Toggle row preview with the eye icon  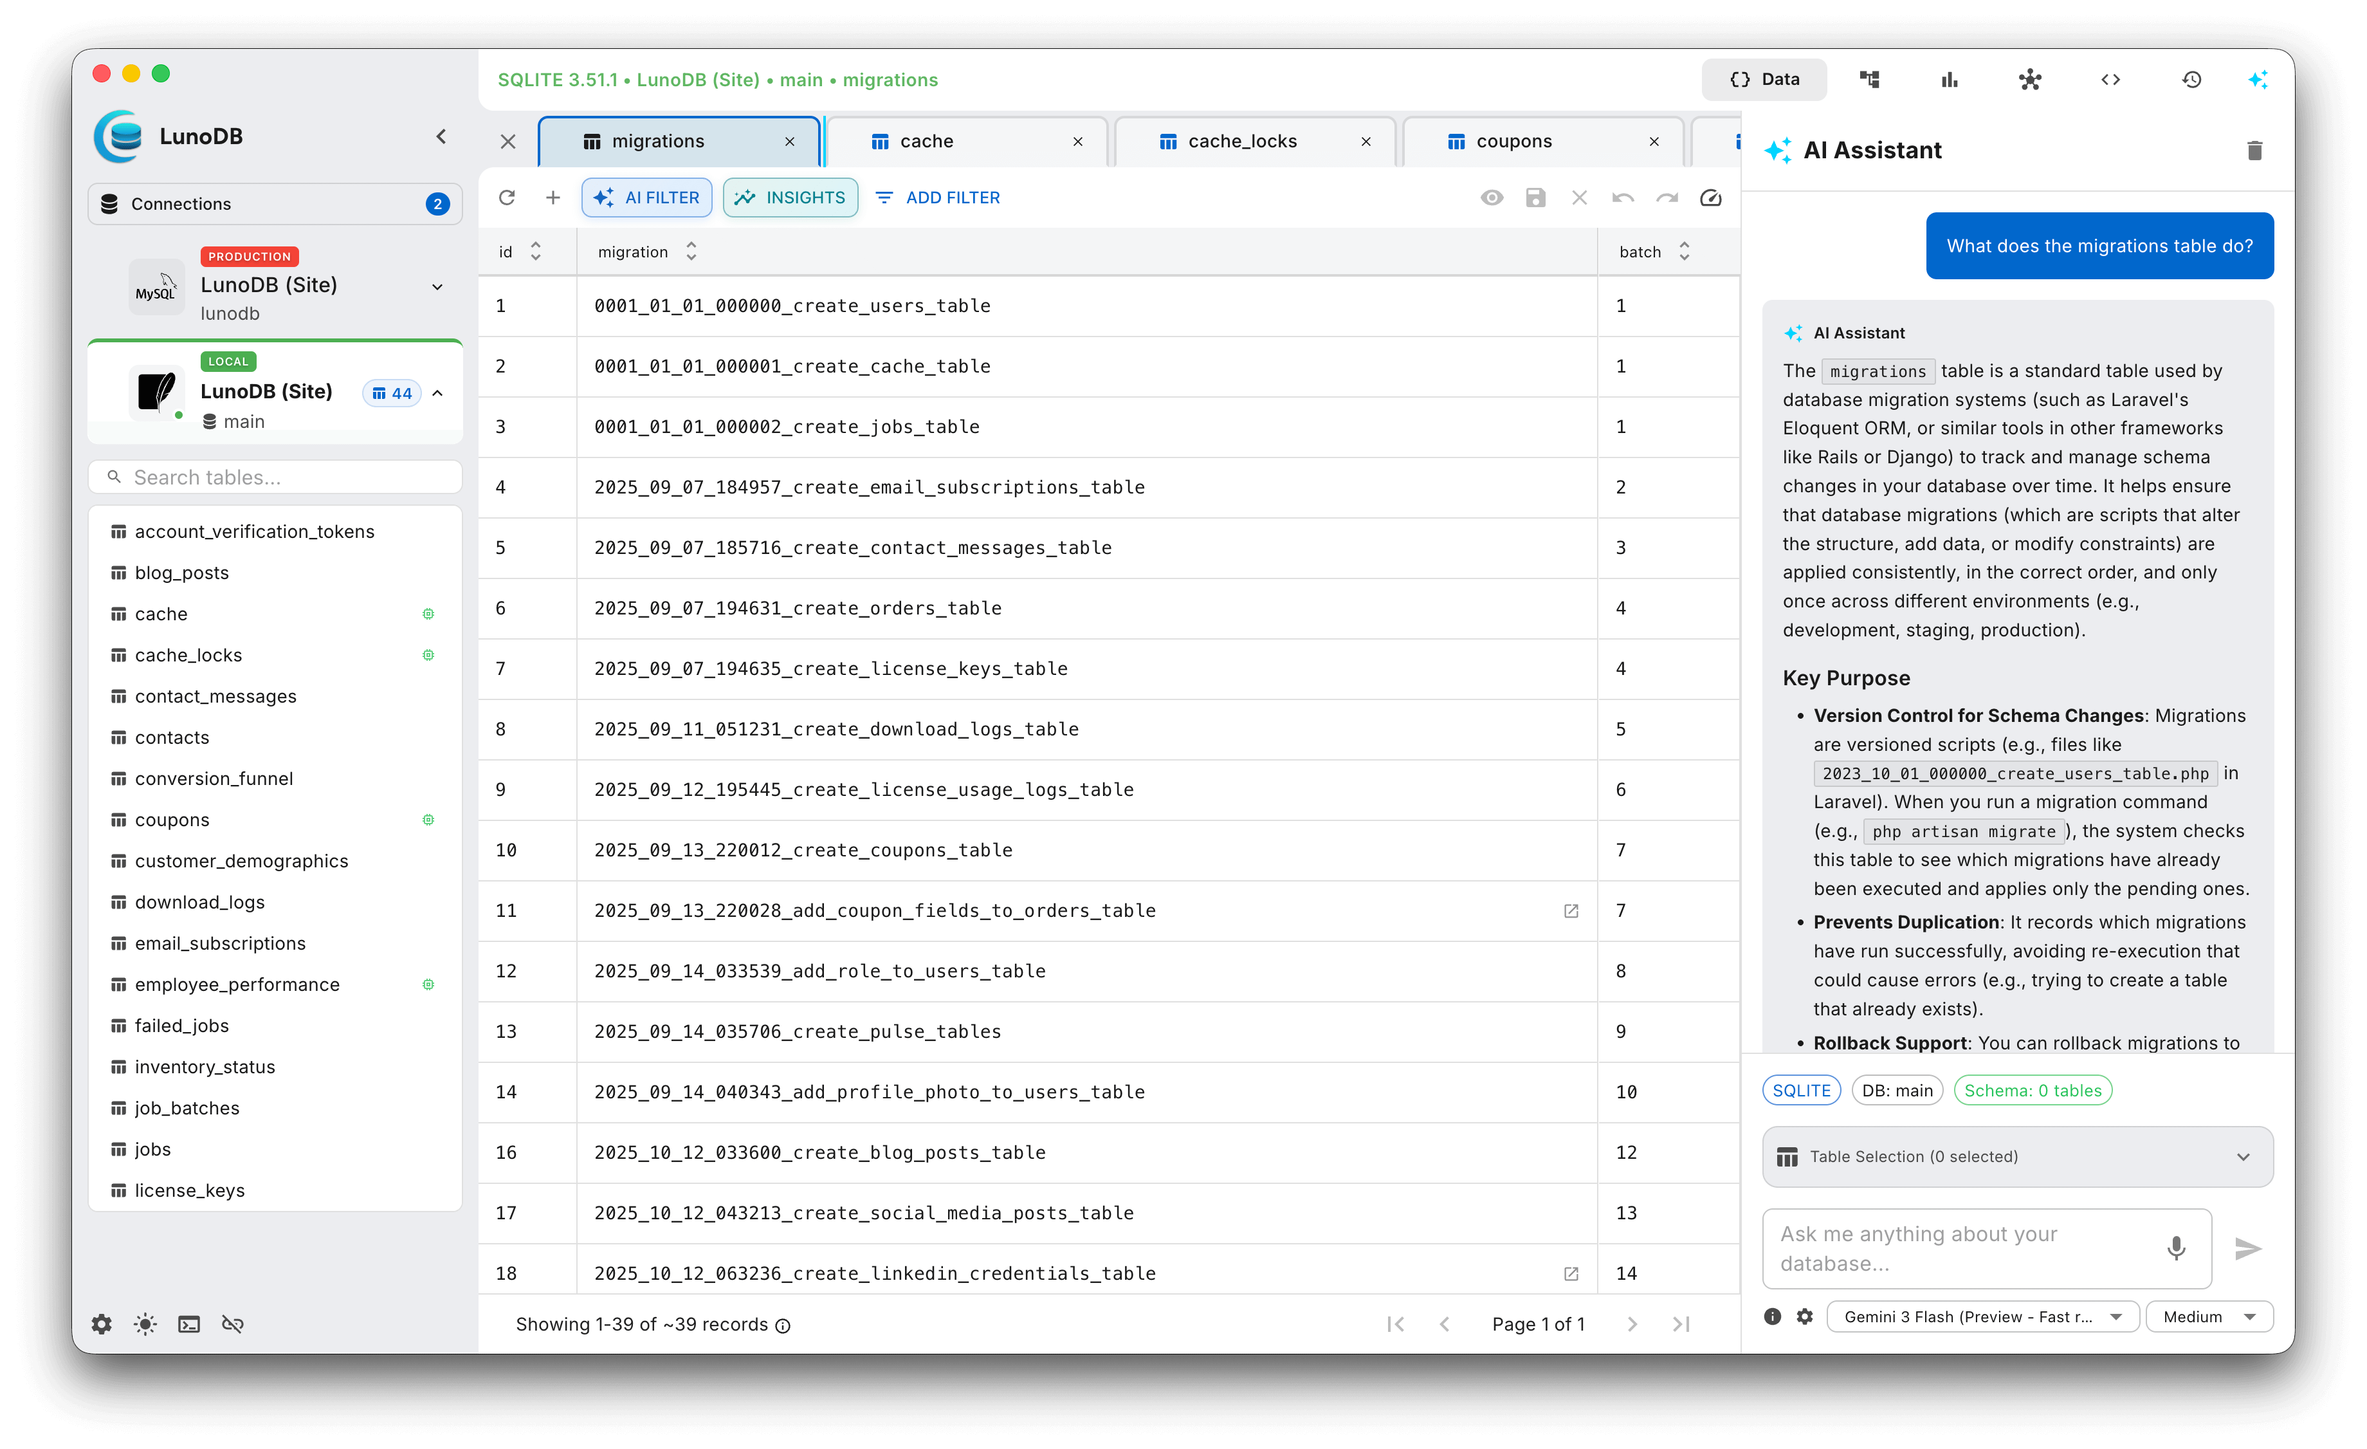pos(1492,197)
